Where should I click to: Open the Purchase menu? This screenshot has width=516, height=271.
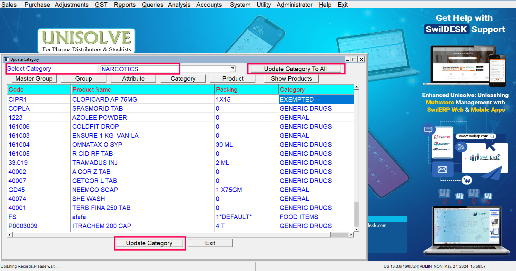click(37, 5)
